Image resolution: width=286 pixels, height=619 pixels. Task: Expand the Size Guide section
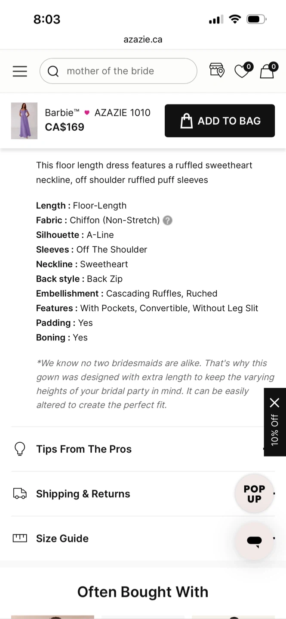pyautogui.click(x=62, y=539)
